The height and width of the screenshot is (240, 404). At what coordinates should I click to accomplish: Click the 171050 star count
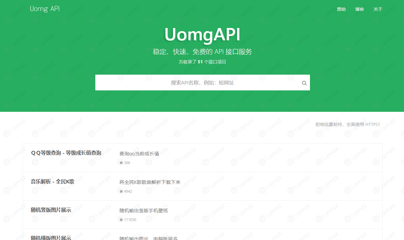coord(130,220)
